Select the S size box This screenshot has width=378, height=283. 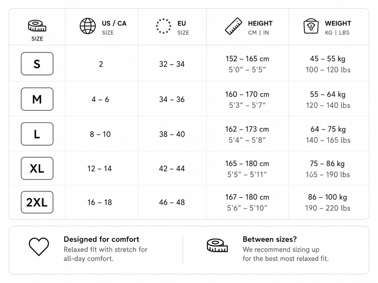[37, 64]
